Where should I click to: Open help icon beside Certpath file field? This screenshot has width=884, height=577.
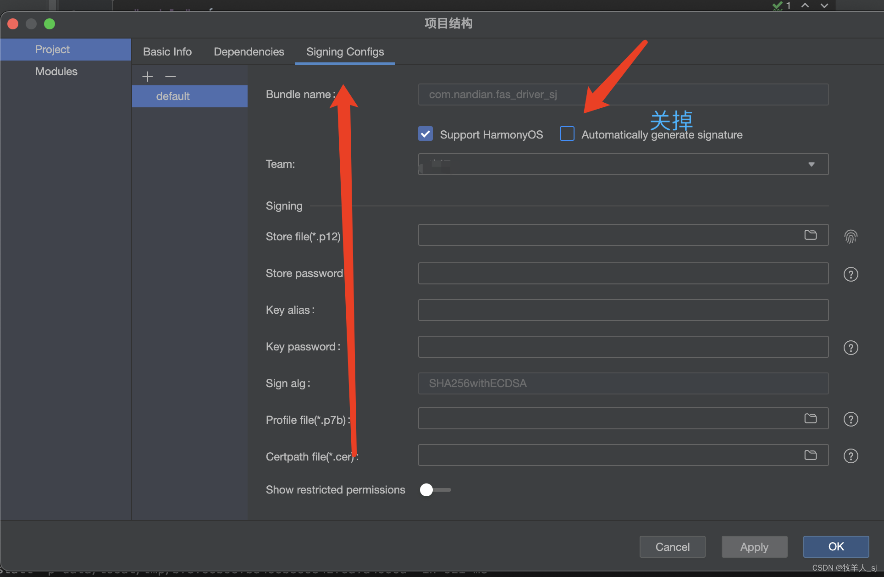click(x=851, y=456)
